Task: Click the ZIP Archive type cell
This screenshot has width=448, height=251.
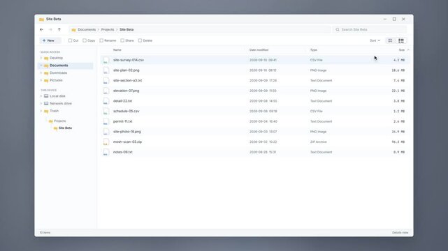Action: point(318,142)
